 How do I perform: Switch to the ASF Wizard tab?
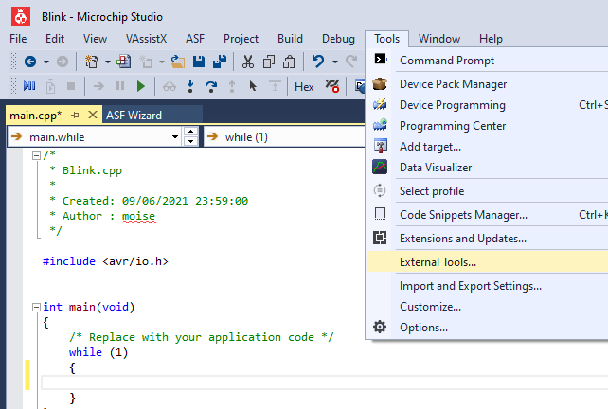tap(134, 116)
